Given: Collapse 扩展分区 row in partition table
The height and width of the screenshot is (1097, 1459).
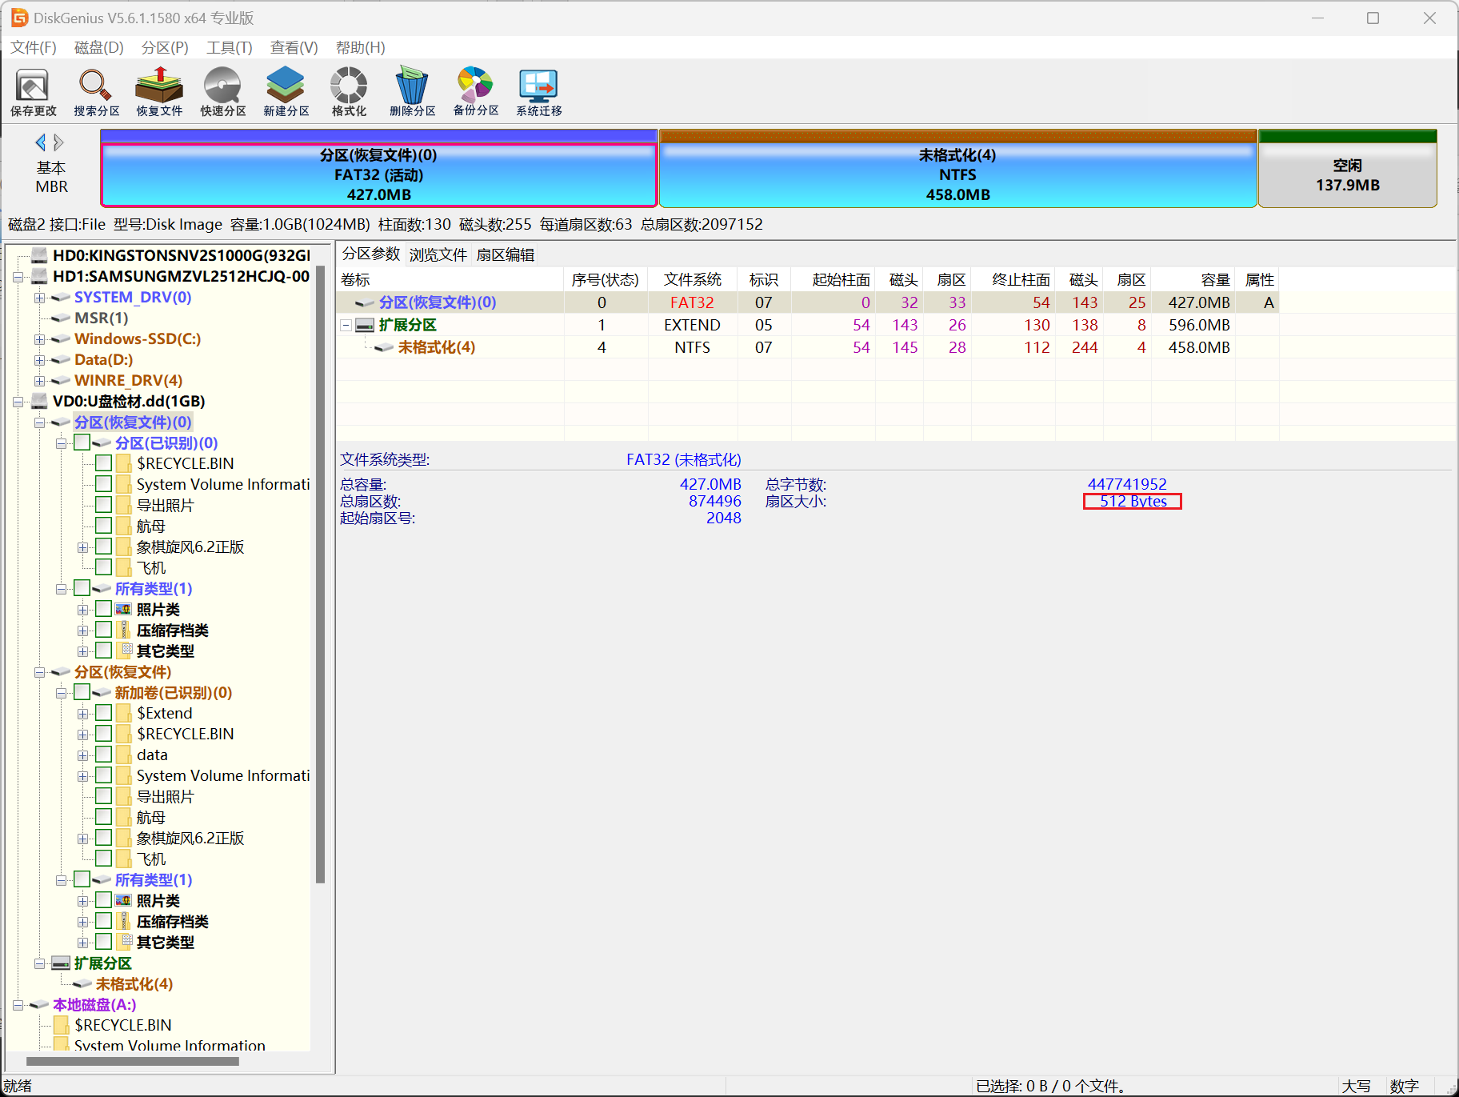Looking at the screenshot, I should click(346, 325).
